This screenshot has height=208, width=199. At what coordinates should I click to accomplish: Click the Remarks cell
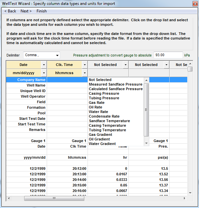click(x=26, y=130)
